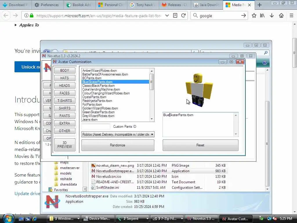Open the FACES category
Screen dimensions: 297x223
(65, 93)
